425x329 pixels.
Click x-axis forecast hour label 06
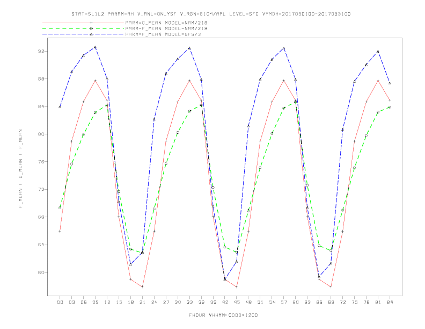84,302
